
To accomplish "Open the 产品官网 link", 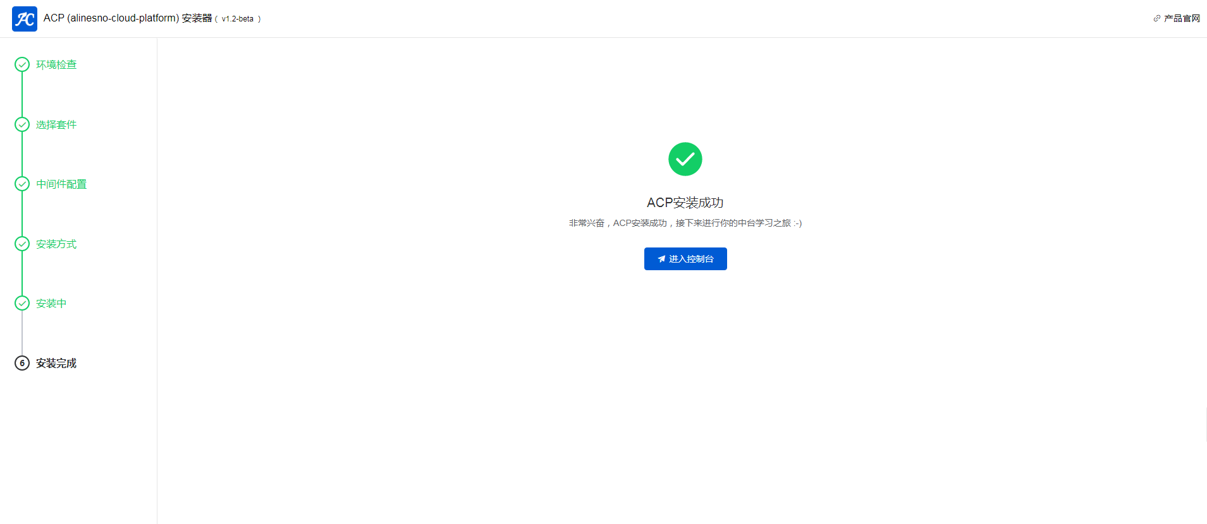I will click(1182, 18).
